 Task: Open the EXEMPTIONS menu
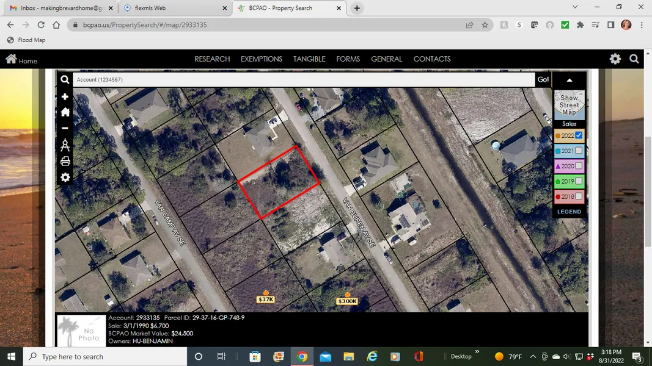pyautogui.click(x=261, y=59)
